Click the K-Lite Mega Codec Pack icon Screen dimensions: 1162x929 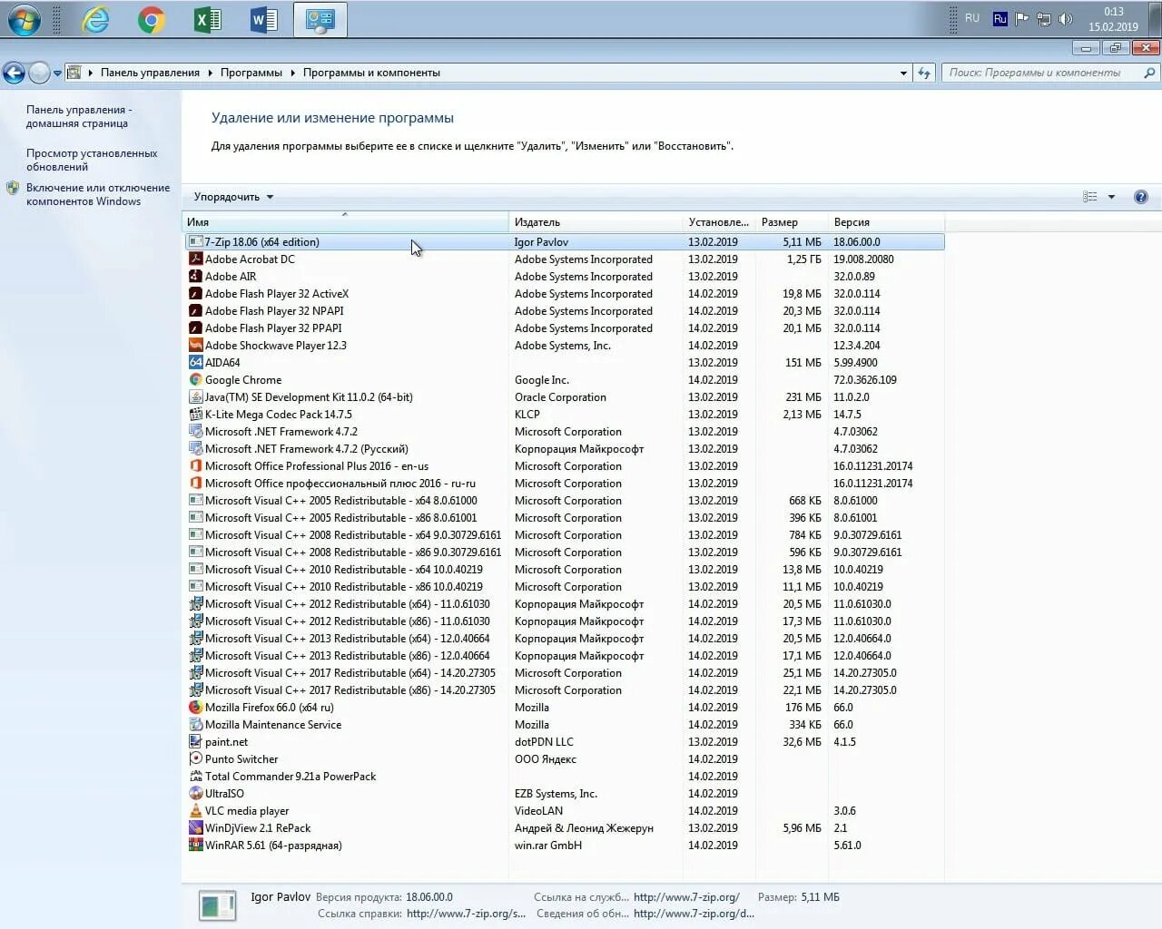tap(195, 415)
